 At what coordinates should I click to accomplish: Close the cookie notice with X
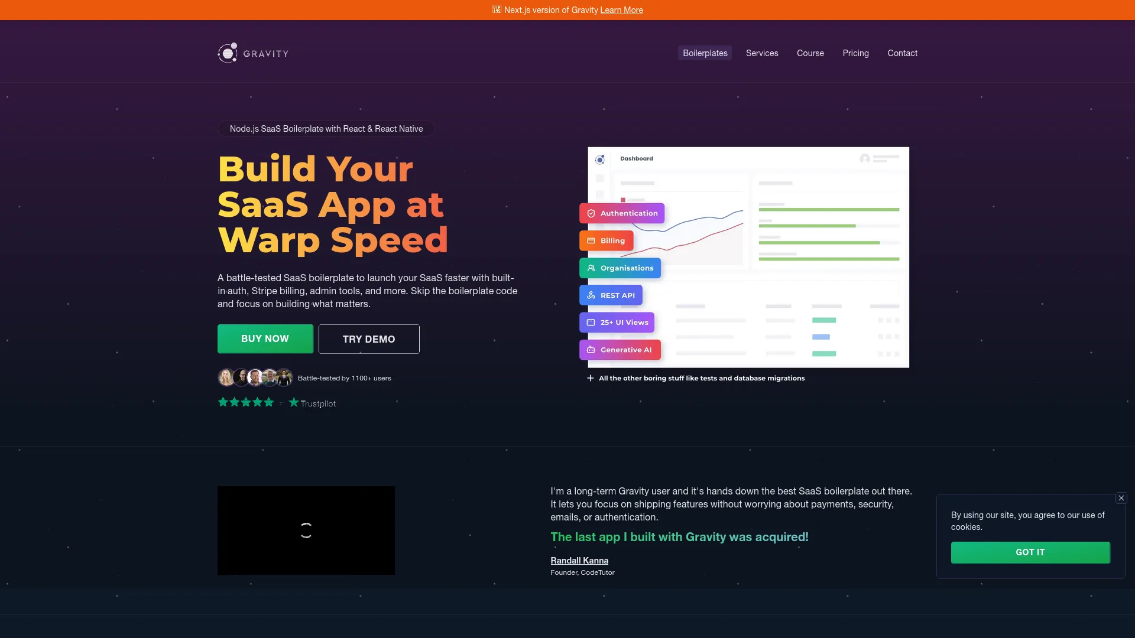pos(1121,498)
